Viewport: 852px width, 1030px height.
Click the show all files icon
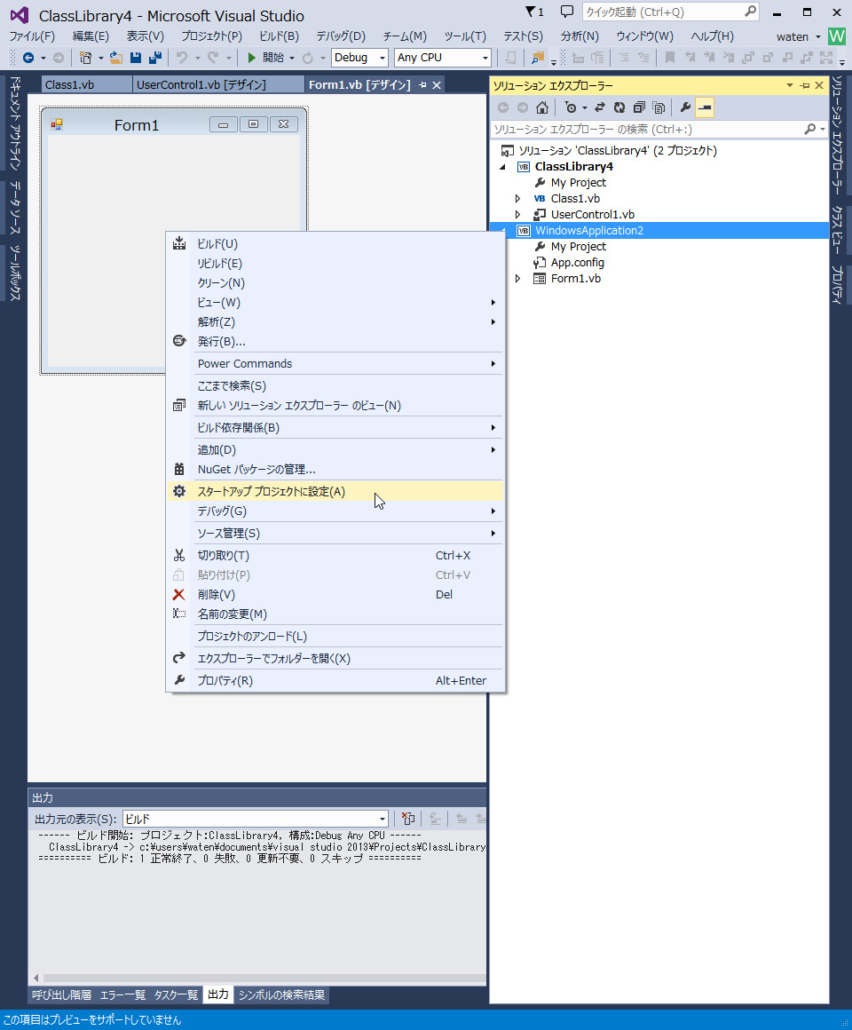(x=659, y=107)
